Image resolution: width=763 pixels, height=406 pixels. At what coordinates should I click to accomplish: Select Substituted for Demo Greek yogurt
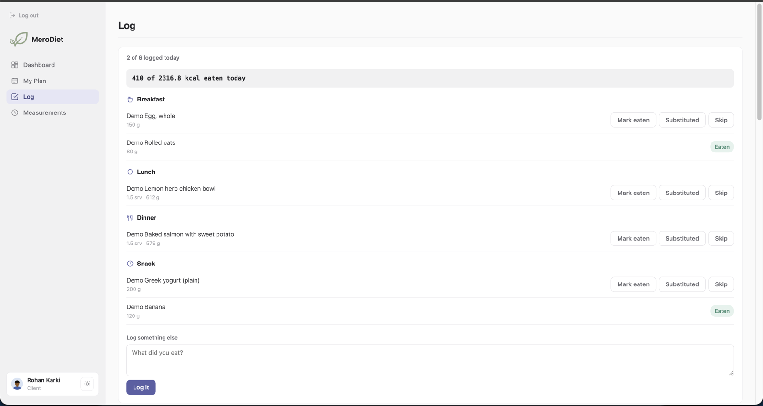[682, 284]
